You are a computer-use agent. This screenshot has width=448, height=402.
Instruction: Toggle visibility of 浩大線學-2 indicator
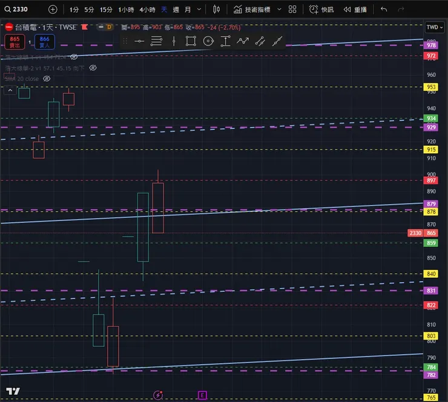(x=93, y=68)
